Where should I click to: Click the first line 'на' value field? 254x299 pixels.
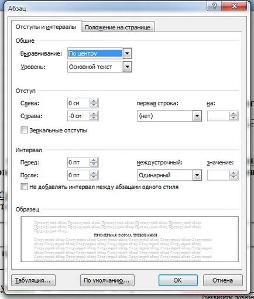tap(218, 116)
